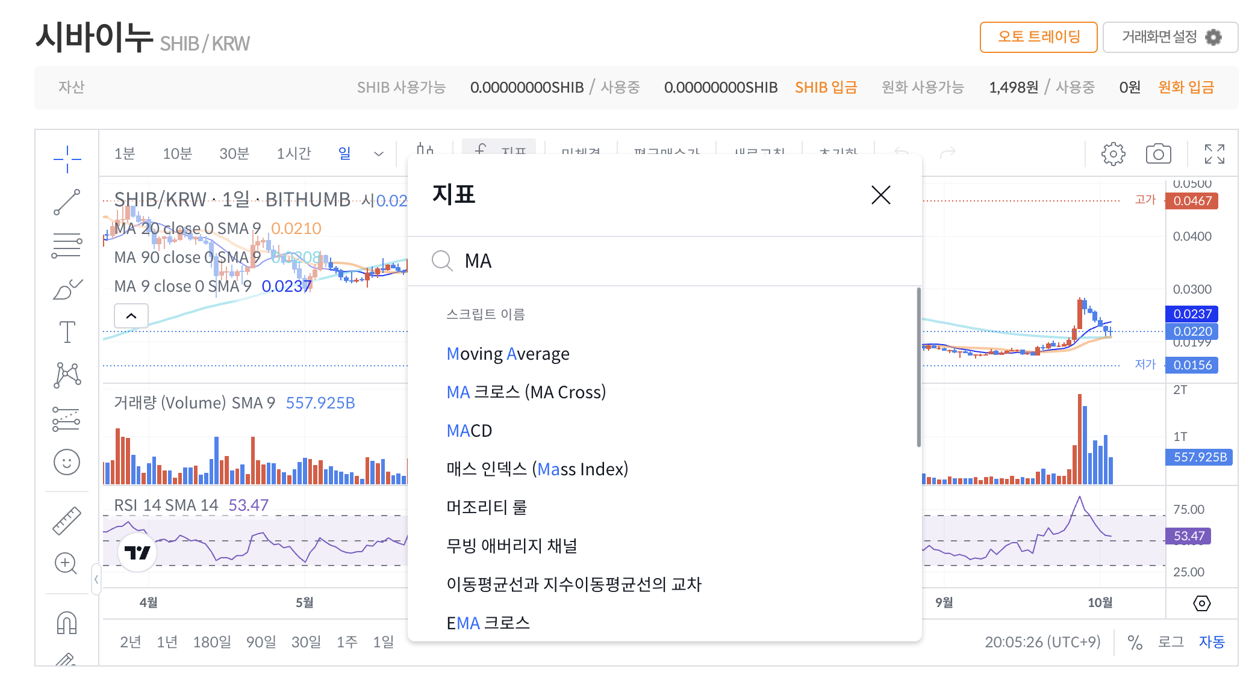Enter fullscreen chart mode
The width and height of the screenshot is (1249, 675).
[1214, 155]
